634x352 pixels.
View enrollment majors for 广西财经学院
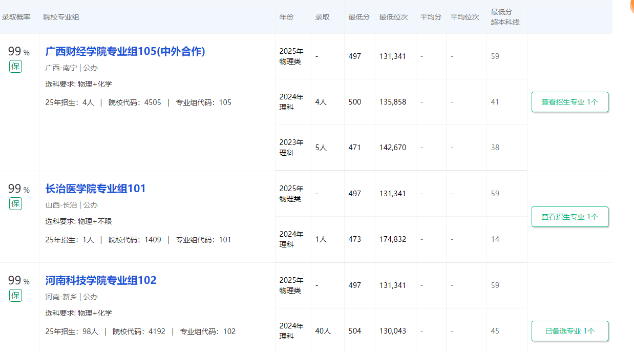pos(570,102)
